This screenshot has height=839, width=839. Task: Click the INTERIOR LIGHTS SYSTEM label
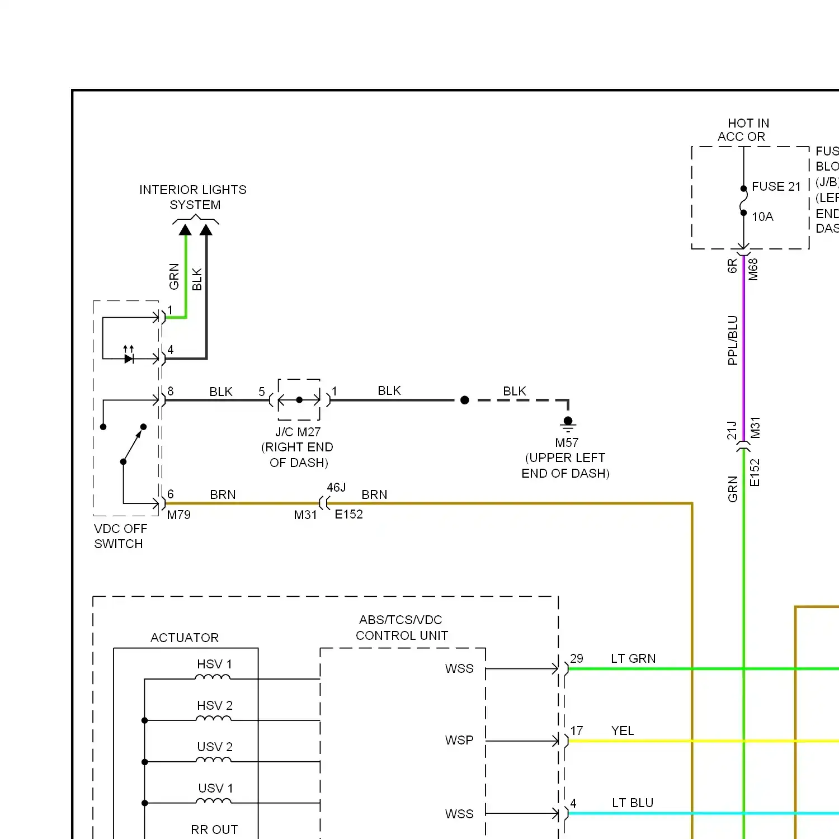[193, 197]
